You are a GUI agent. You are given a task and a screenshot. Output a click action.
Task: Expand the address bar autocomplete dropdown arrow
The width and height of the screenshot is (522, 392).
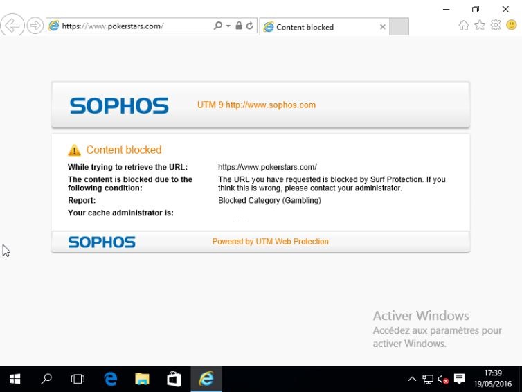click(228, 26)
